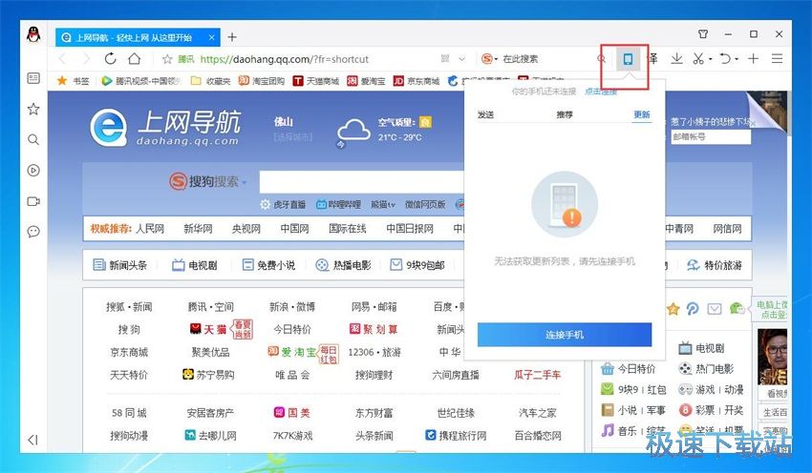Open 瓜子二手车 link
The height and width of the screenshot is (473, 812).
point(538,376)
